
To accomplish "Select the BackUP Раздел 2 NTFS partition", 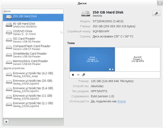I will click(x=138, y=59).
